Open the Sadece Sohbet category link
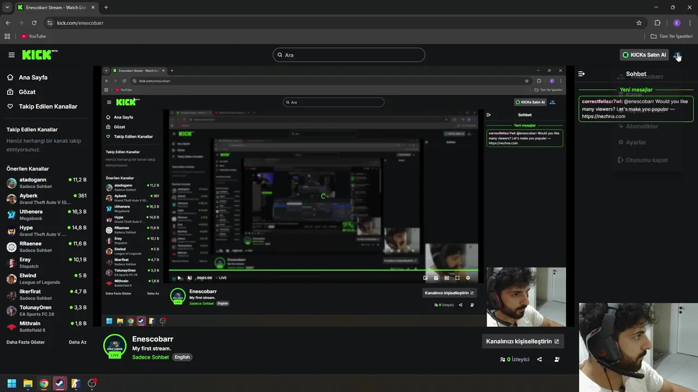 (151, 357)
